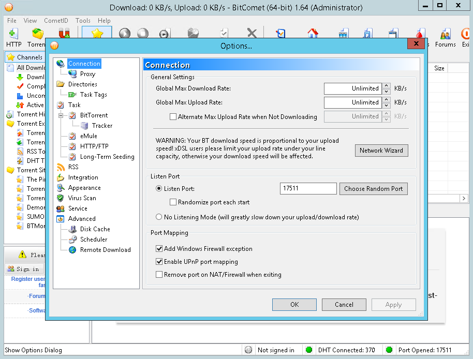This screenshot has height=359, width=473.
Task: Decrease Global Max Download Rate spinner
Action: point(387,91)
